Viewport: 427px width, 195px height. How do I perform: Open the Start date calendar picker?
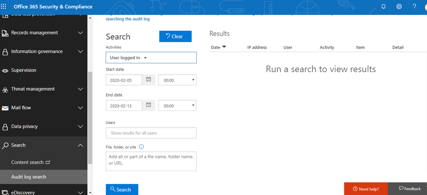149,80
